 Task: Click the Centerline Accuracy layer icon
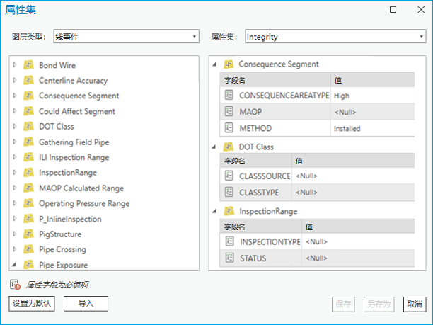(x=28, y=80)
